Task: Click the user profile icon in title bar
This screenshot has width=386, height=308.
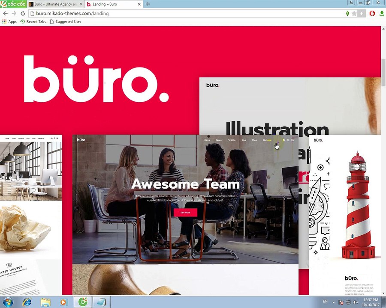Action: point(351,3)
